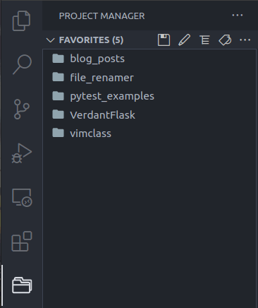Open the Explorer view in activity bar

[21, 20]
